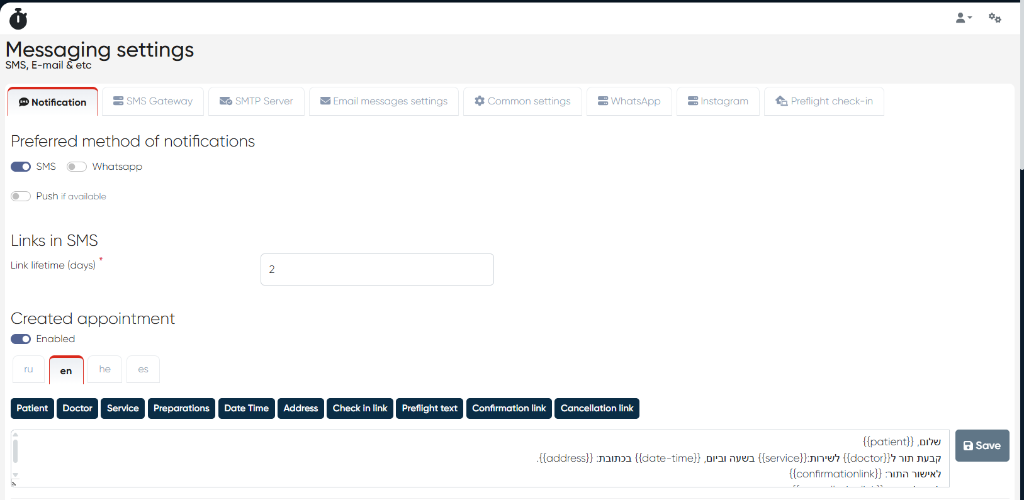Click the stopwatch logo icon
1024x500 pixels.
[18, 19]
